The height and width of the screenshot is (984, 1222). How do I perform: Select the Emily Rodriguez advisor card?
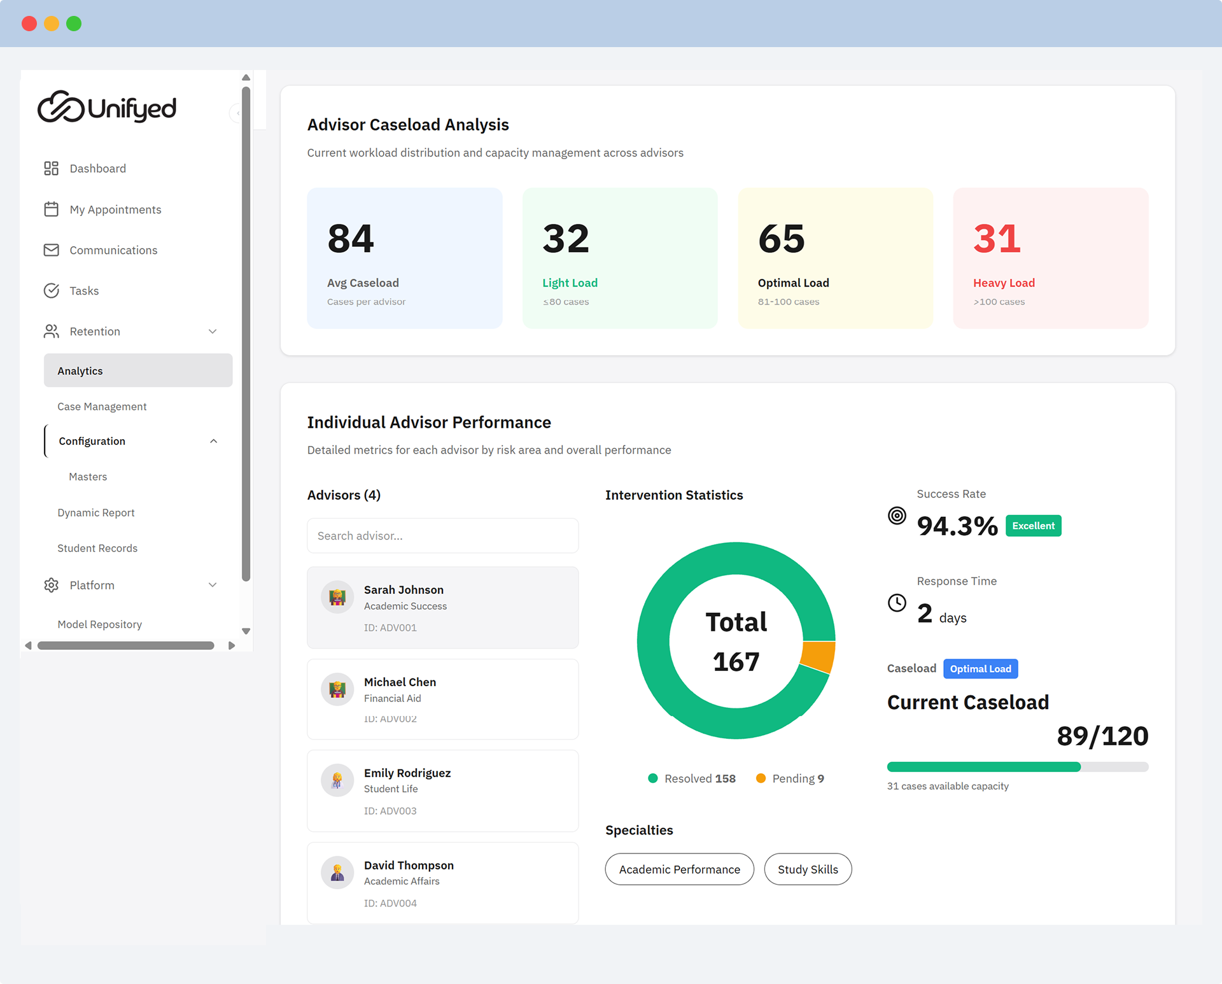443,791
